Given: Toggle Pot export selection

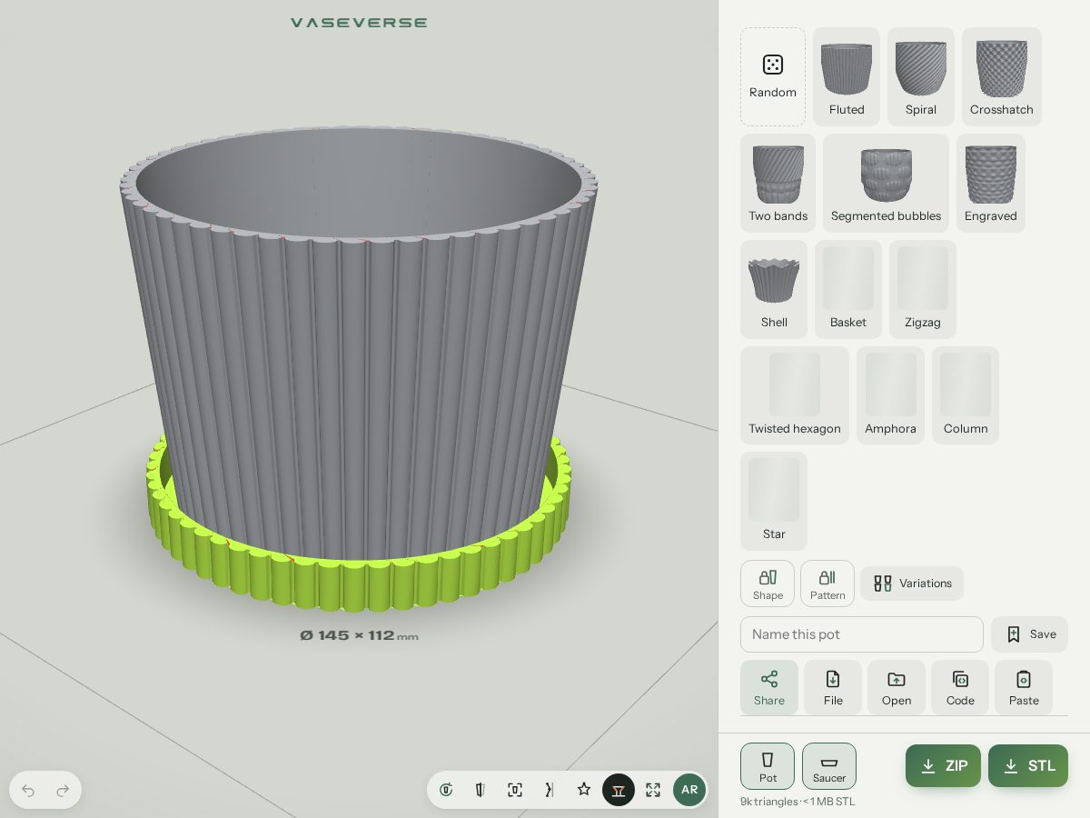Looking at the screenshot, I should coord(768,766).
